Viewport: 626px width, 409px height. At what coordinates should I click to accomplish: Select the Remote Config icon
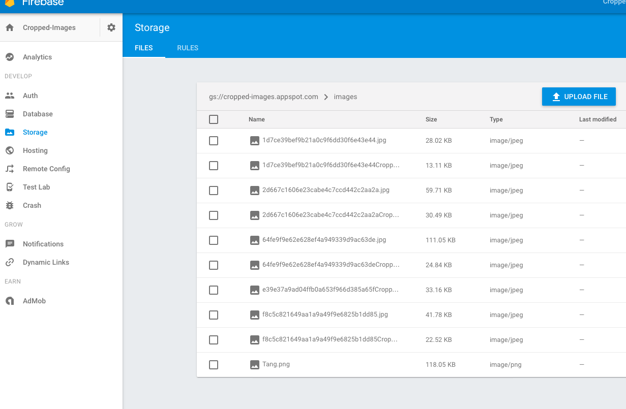(9, 169)
